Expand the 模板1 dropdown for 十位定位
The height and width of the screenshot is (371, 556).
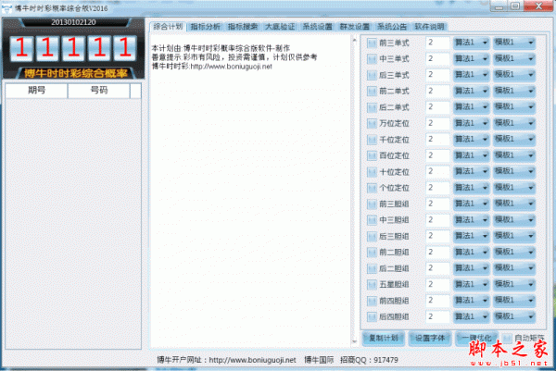514,171
